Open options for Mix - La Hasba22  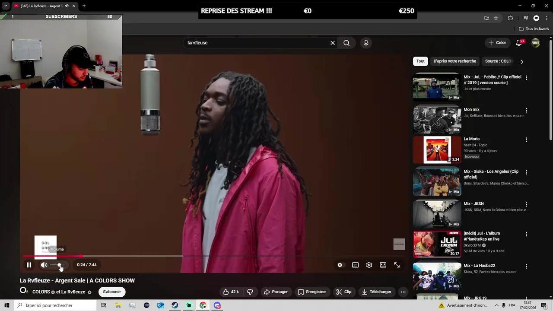click(526, 267)
